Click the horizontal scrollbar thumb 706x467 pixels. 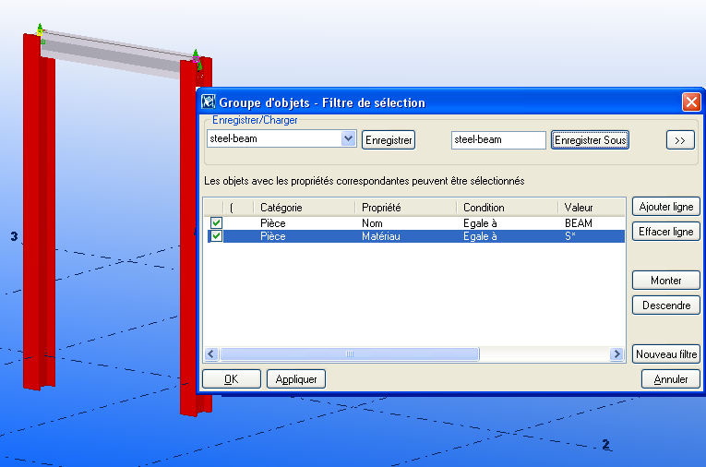pos(350,354)
